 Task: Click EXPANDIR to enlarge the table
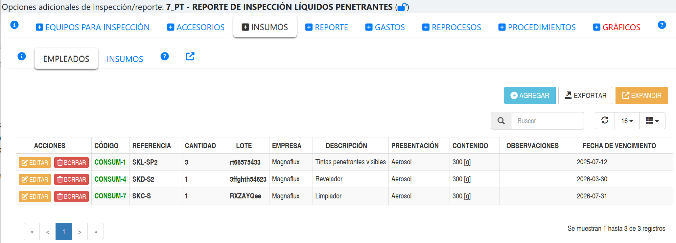click(641, 95)
